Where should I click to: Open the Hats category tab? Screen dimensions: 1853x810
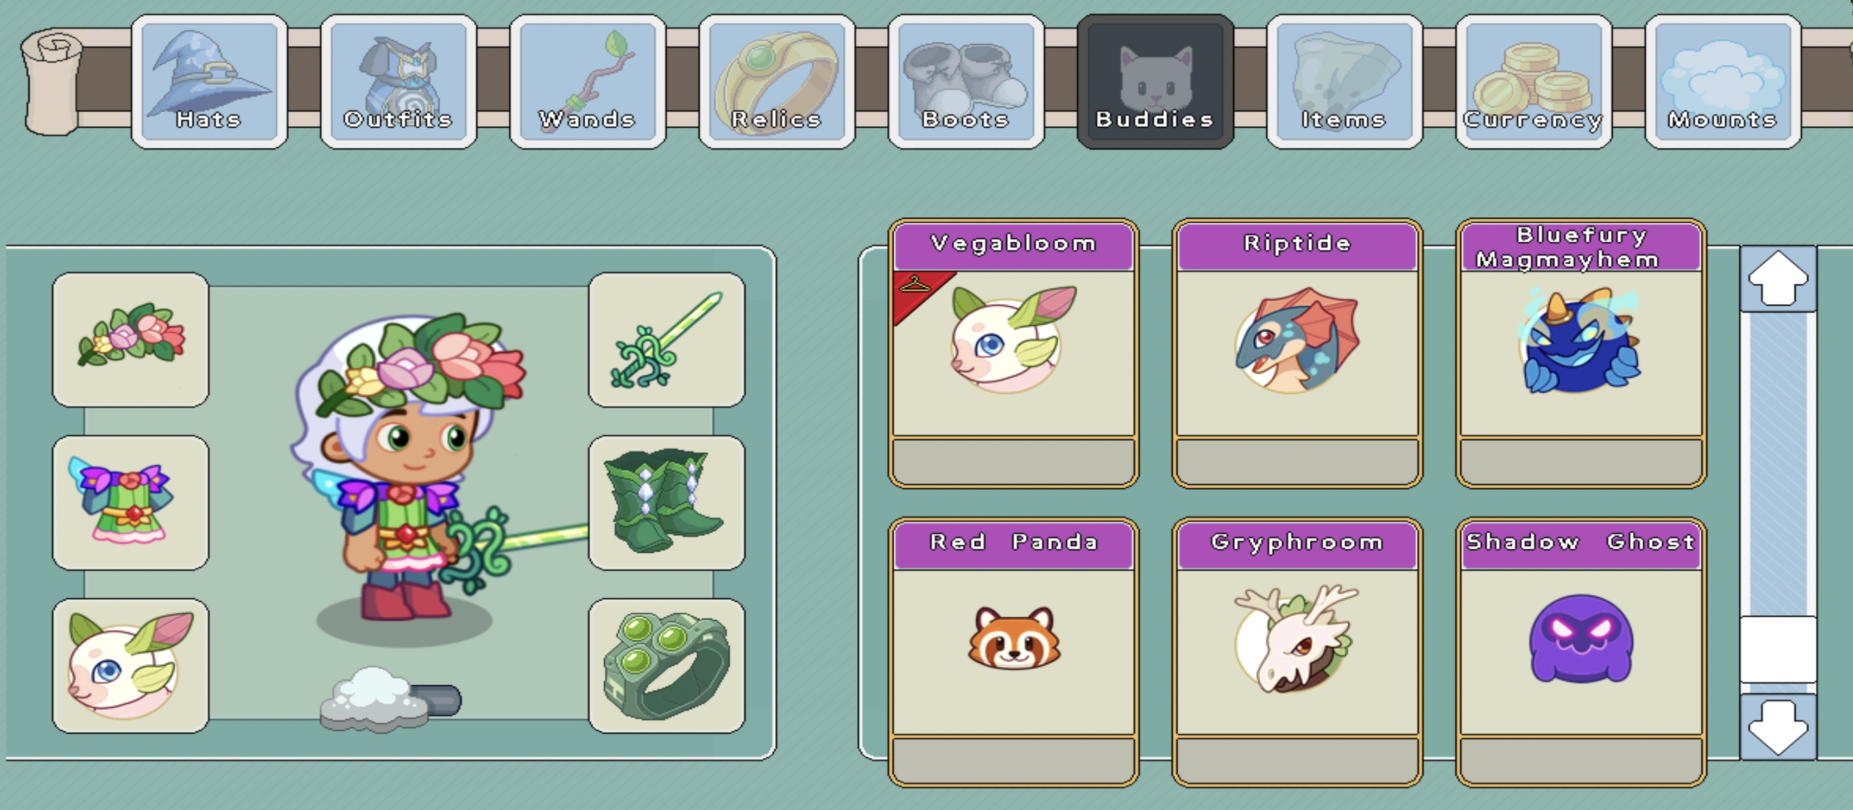click(210, 81)
